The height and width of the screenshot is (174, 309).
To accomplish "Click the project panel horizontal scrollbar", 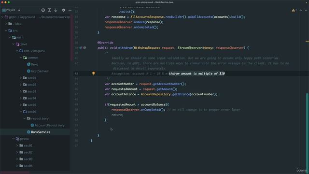I will click(x=15, y=172).
